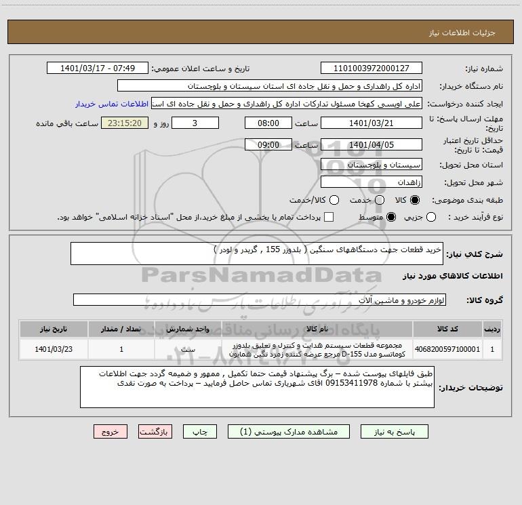522x505 pixels.
Task: Click the کد کالا column header
Action: (x=447, y=329)
